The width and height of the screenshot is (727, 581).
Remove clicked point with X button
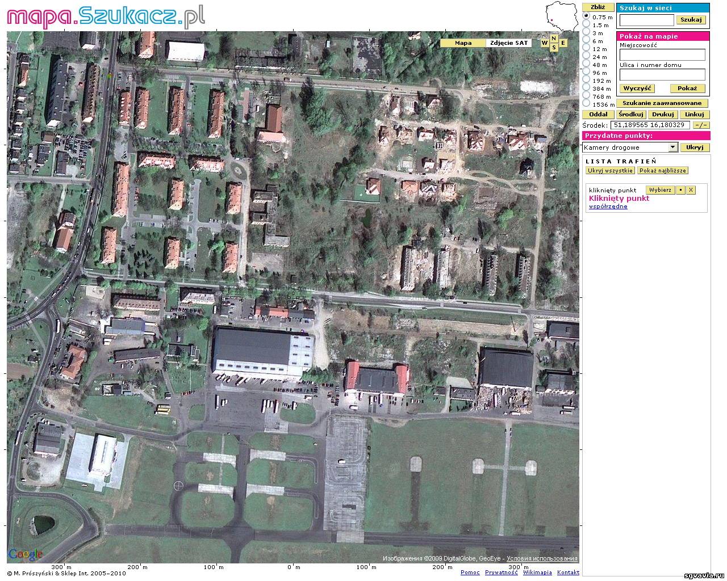691,190
